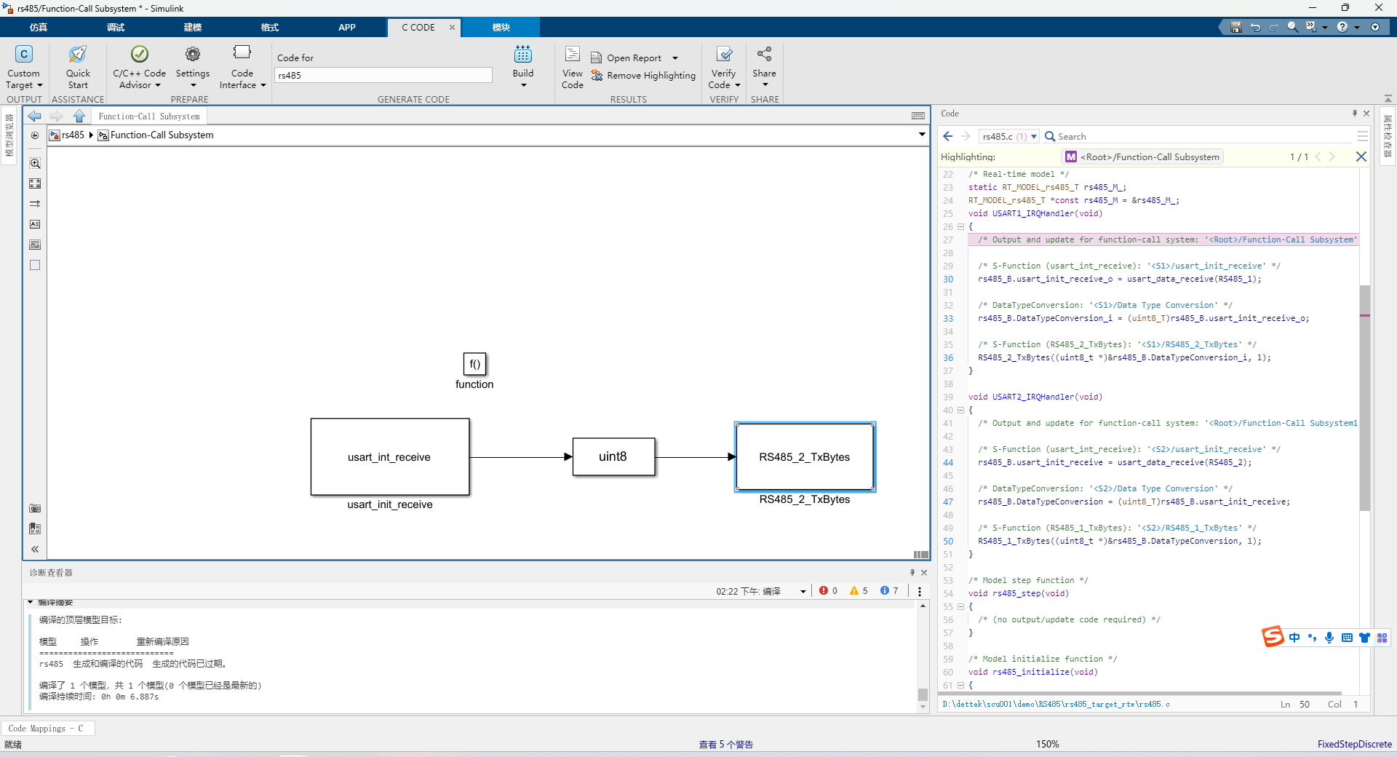Collapse code fold at line 55
Screen dimensions: 1397x757
(960, 606)
